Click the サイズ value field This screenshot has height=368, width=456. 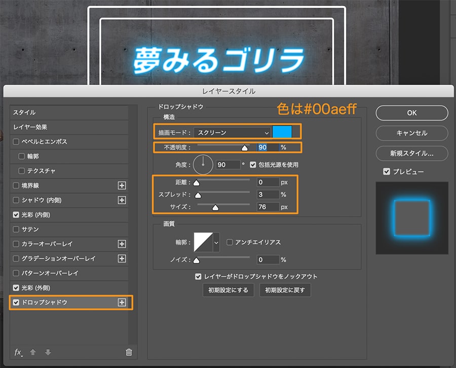[268, 207]
